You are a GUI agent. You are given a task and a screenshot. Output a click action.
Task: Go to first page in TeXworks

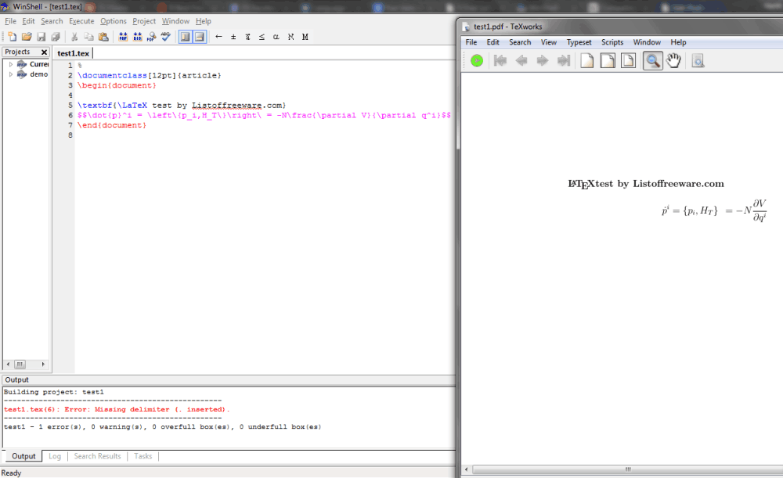[x=500, y=61]
